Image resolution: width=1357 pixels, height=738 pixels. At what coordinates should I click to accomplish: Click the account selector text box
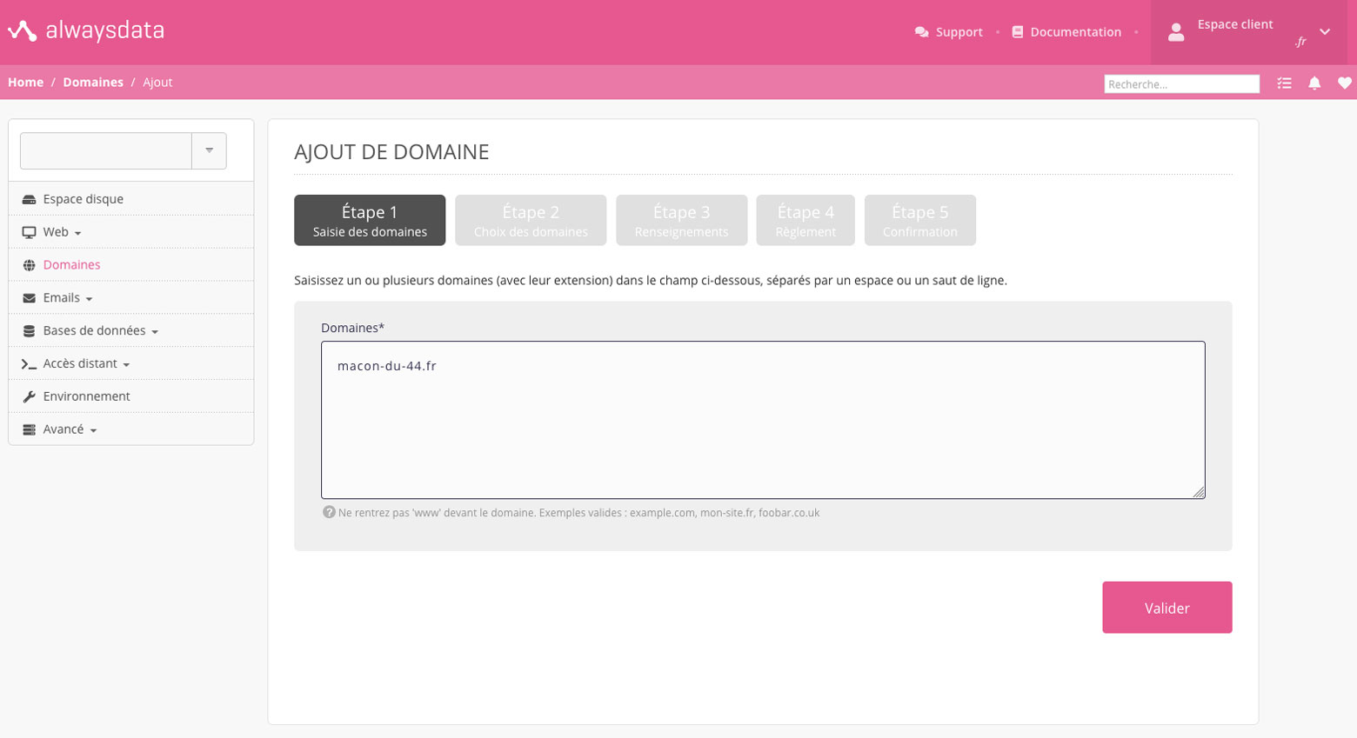[x=106, y=150]
